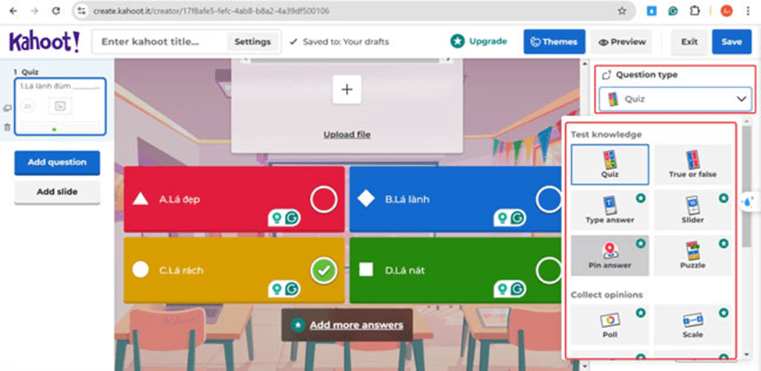Click lightbulb icon in answer D.Lá nát

pos(503,289)
